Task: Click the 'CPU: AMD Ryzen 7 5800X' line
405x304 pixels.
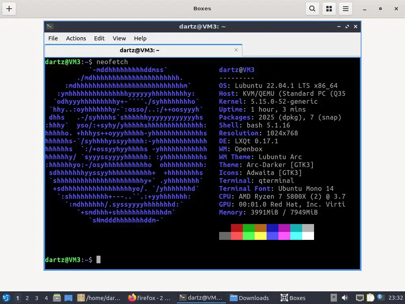Action: [x=282, y=196]
